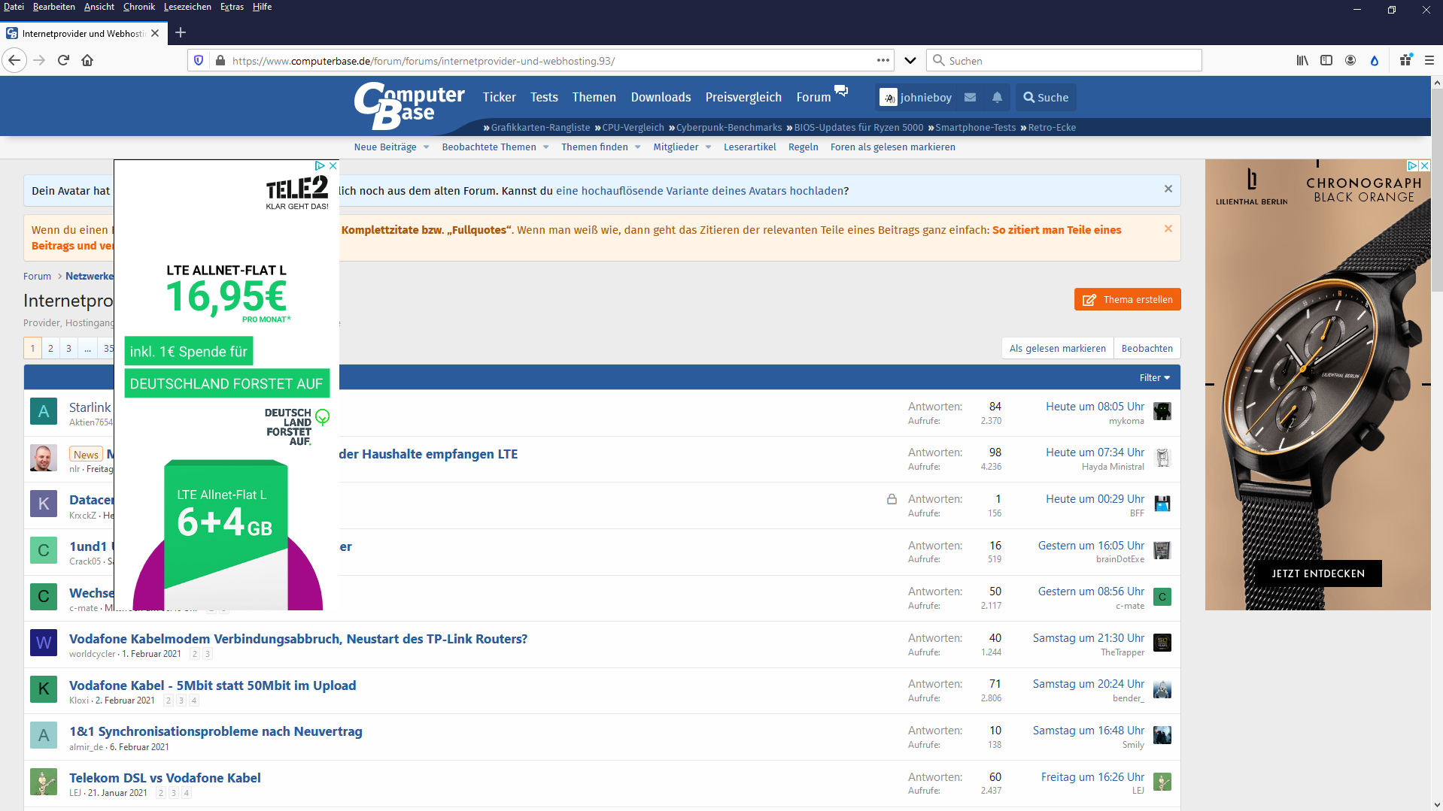This screenshot has width=1443, height=811.
Task: Open the extensions icon with badge
Action: [1405, 60]
